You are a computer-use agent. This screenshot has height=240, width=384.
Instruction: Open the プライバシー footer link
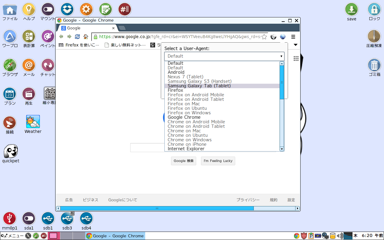pos(248,200)
